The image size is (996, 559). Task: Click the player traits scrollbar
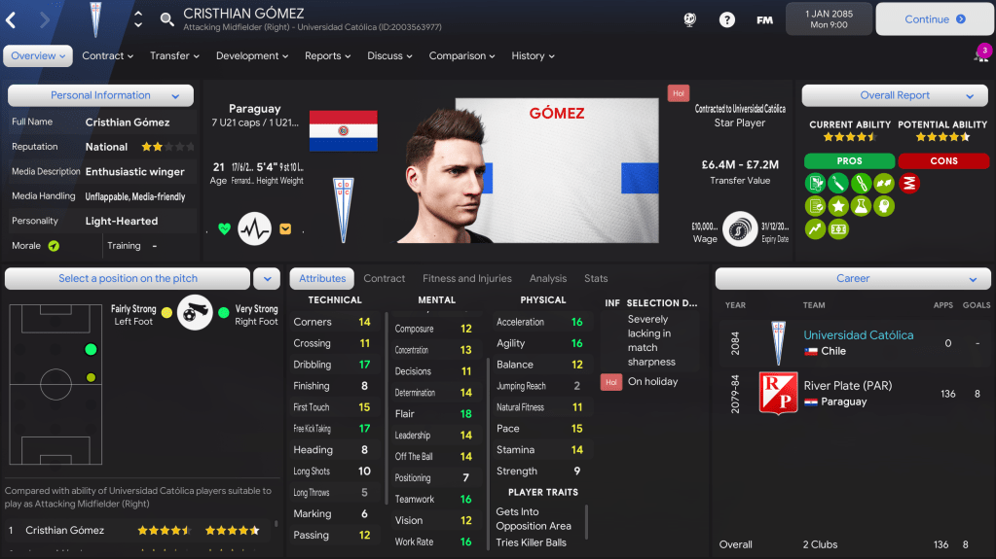(x=586, y=521)
